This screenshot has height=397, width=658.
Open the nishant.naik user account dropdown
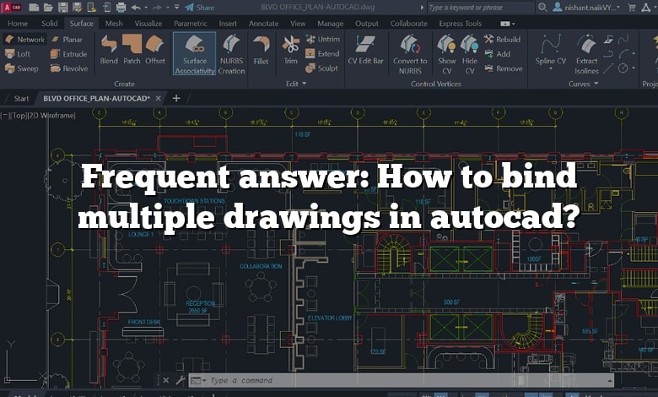[x=587, y=8]
